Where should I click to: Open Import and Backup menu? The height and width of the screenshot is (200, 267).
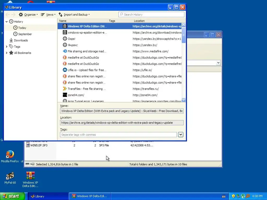point(74,15)
